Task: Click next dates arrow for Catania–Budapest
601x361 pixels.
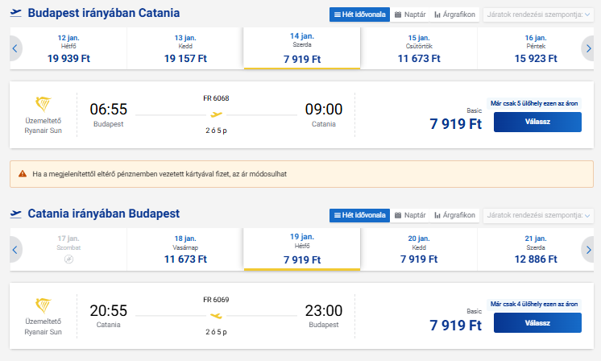Action: coord(589,250)
